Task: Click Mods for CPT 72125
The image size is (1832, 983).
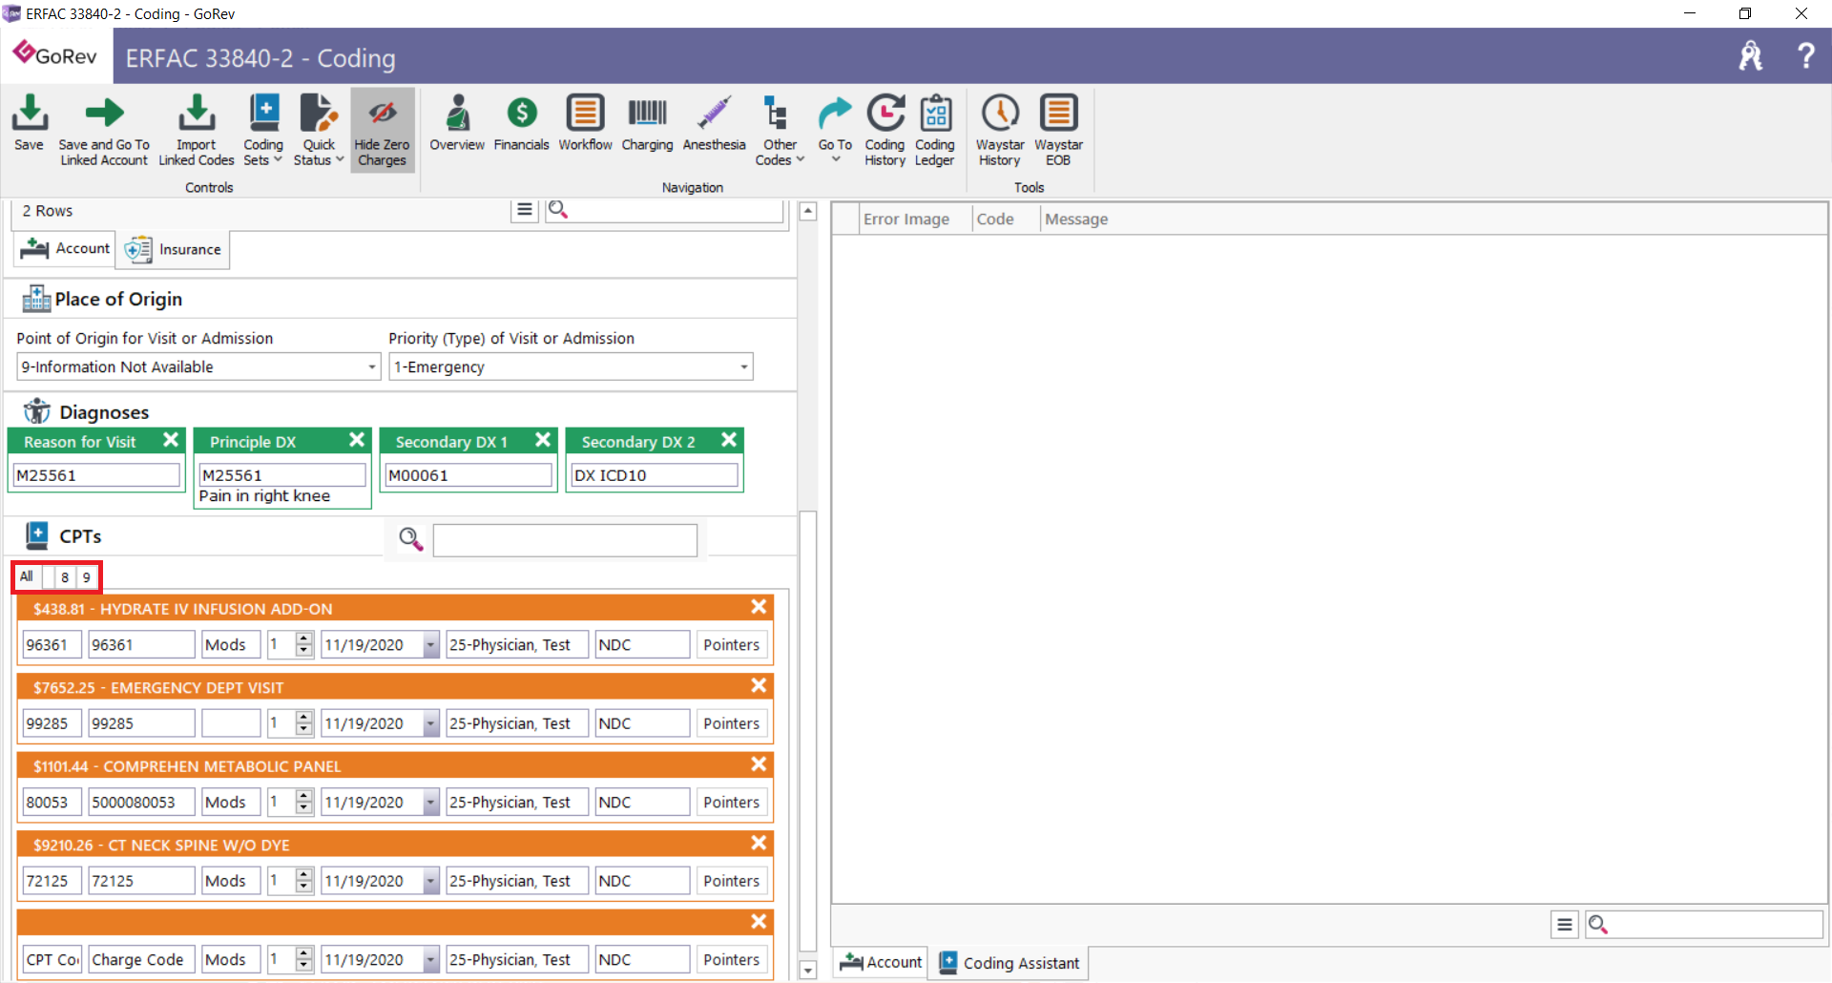Action: 231,881
